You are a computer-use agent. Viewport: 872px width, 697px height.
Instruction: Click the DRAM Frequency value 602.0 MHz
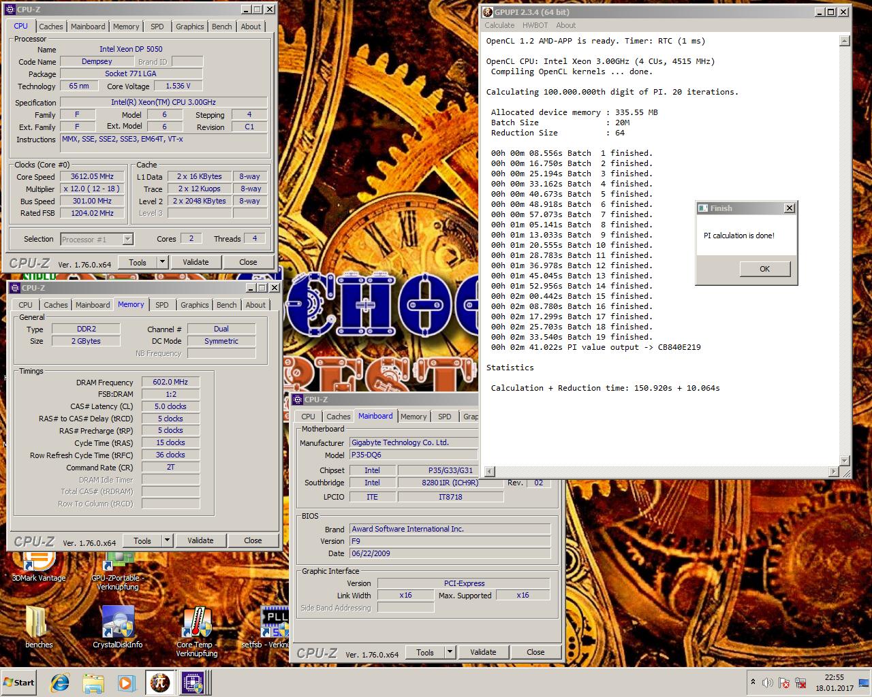click(x=170, y=382)
